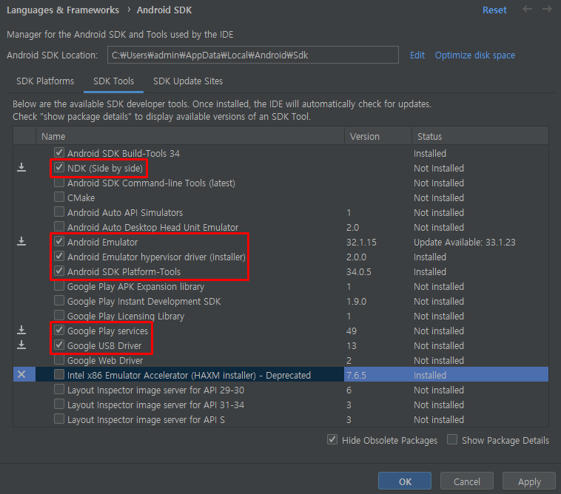
Task: Enable Show Package Details checkbox
Action: point(452,440)
